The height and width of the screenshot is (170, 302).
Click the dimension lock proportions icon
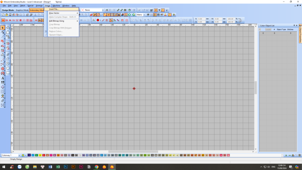(240, 20)
